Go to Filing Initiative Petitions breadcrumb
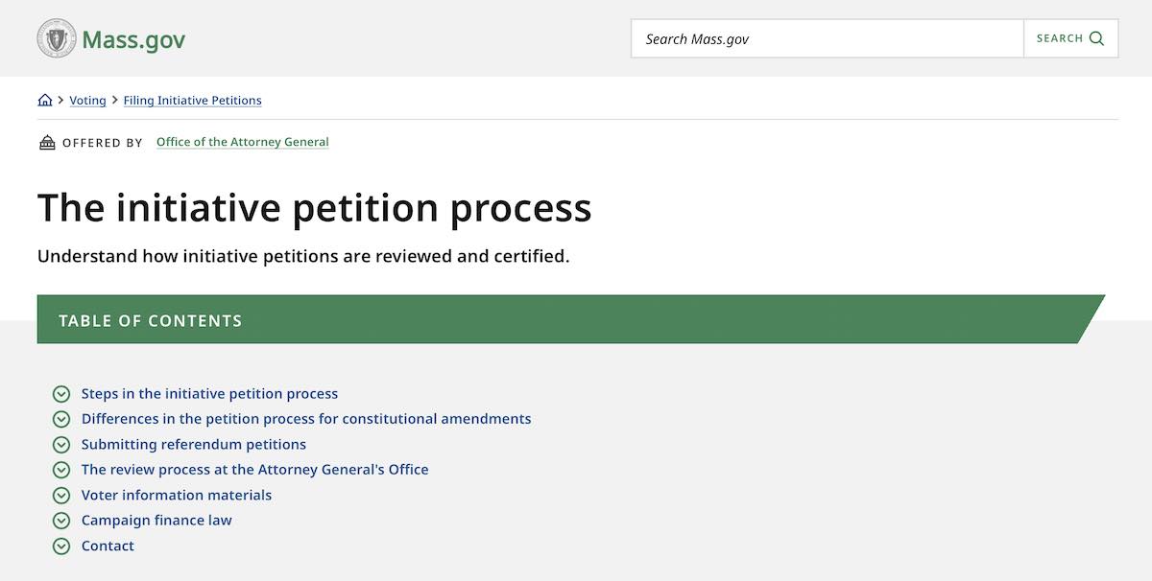This screenshot has width=1152, height=581. point(192,101)
